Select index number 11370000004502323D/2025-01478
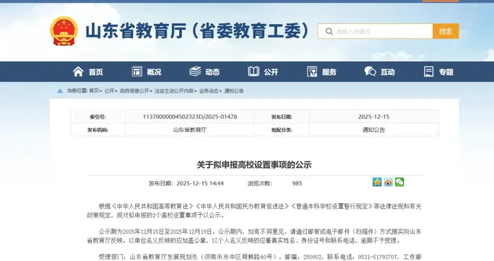The height and width of the screenshot is (261, 494). (x=189, y=117)
